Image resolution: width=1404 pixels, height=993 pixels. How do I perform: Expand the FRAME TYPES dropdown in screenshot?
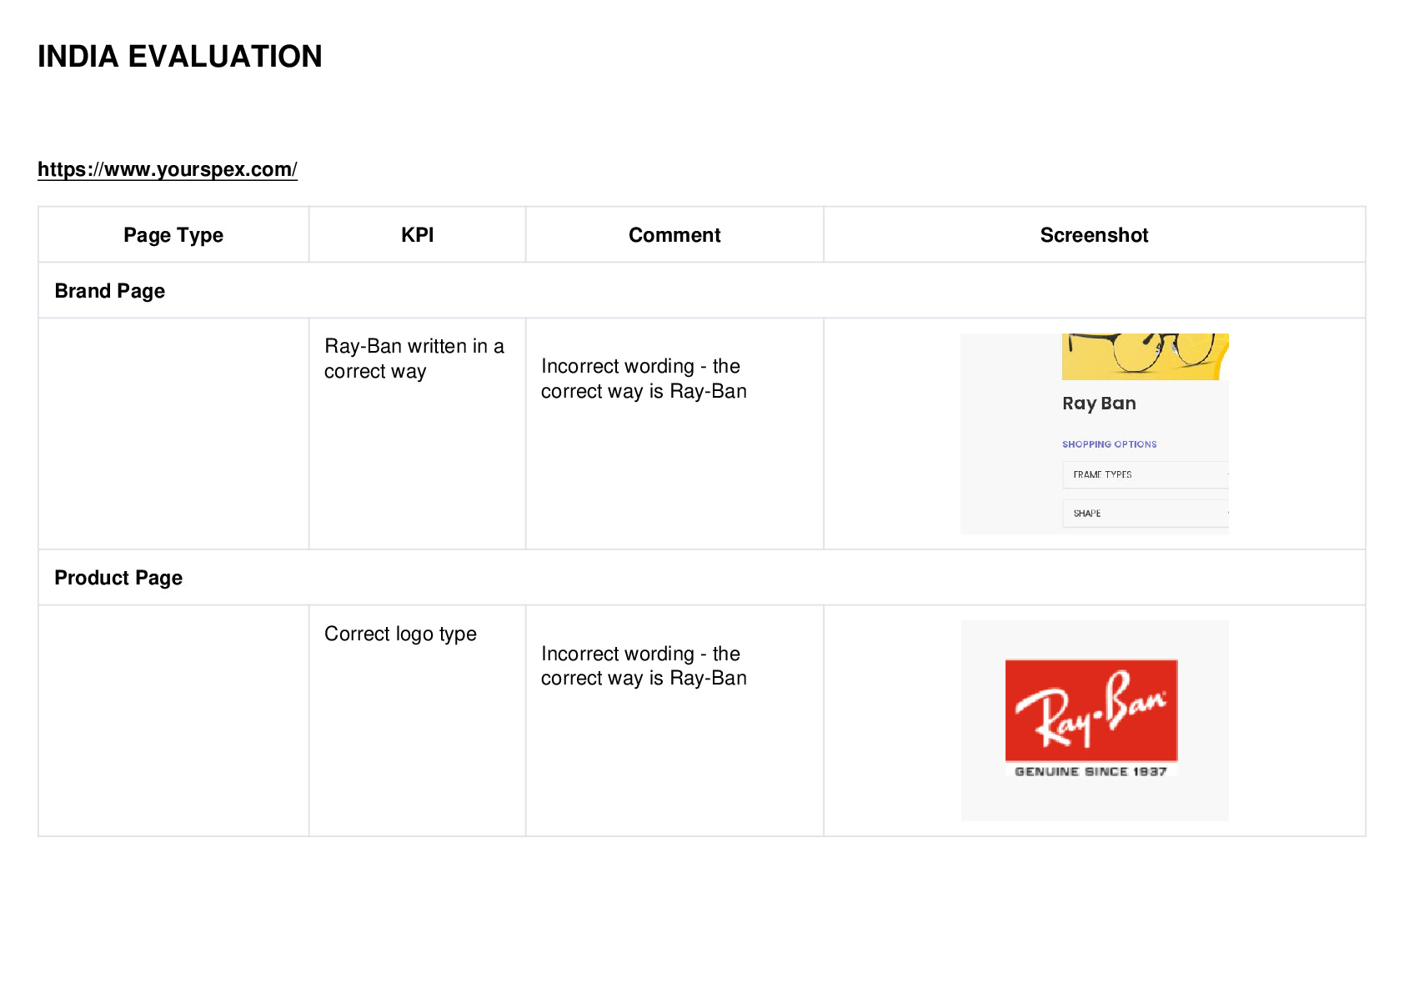coord(1146,474)
